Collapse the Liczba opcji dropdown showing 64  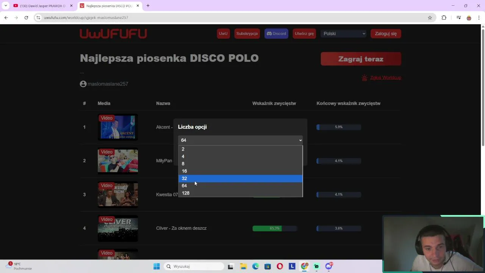point(240,140)
